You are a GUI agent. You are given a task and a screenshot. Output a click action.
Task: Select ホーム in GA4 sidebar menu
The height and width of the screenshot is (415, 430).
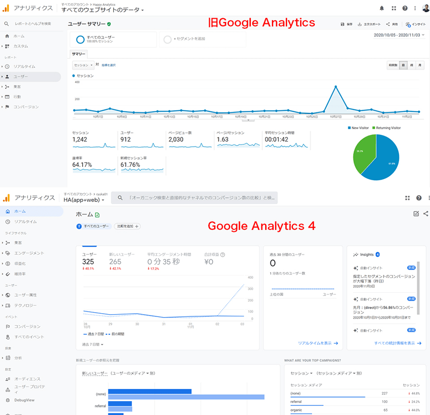[x=32, y=211]
